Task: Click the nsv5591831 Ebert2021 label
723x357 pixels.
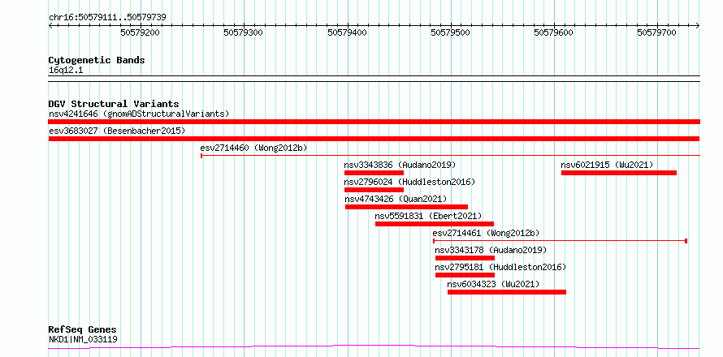Action: 428,216
